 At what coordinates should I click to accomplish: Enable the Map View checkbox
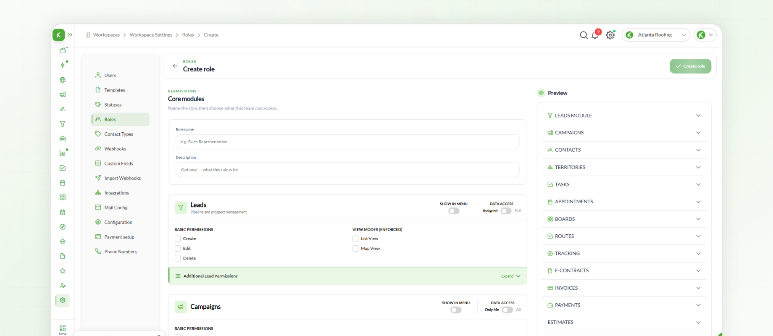click(x=355, y=249)
